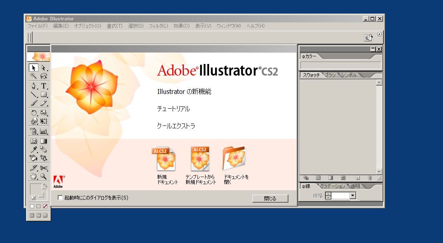Screen dimensions: 443x243
Task: Open the 選択(S) menu
Action: [x=136, y=26]
